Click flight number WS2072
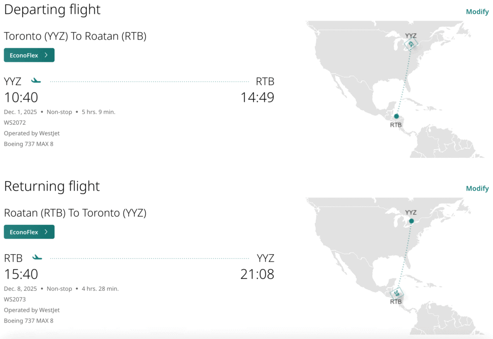 pyautogui.click(x=15, y=122)
